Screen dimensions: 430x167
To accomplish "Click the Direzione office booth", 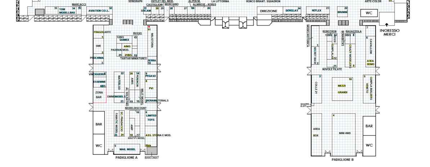I will point(269,11).
